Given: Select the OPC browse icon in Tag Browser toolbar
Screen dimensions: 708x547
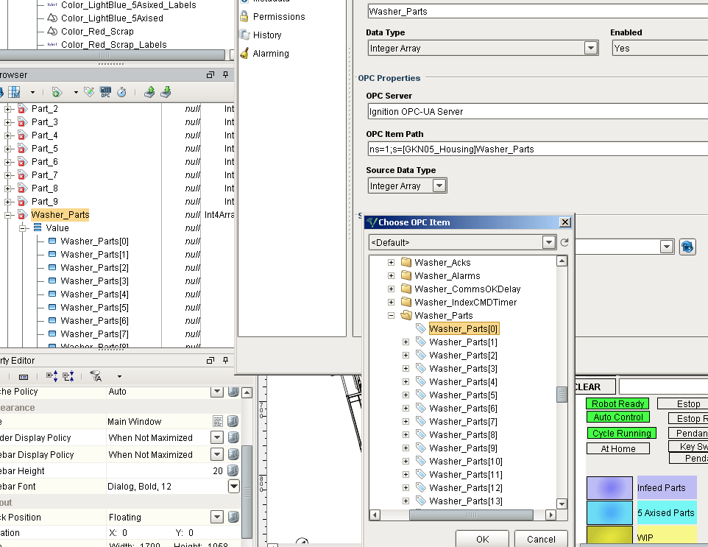Looking at the screenshot, I should point(105,91).
